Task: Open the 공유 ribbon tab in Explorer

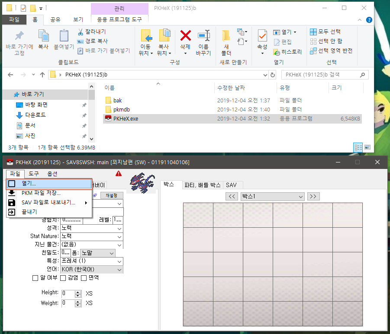Action: coord(55,19)
